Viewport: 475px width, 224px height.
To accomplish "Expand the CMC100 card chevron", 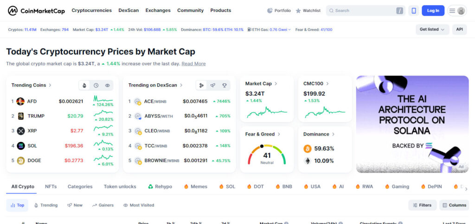I will (327, 84).
